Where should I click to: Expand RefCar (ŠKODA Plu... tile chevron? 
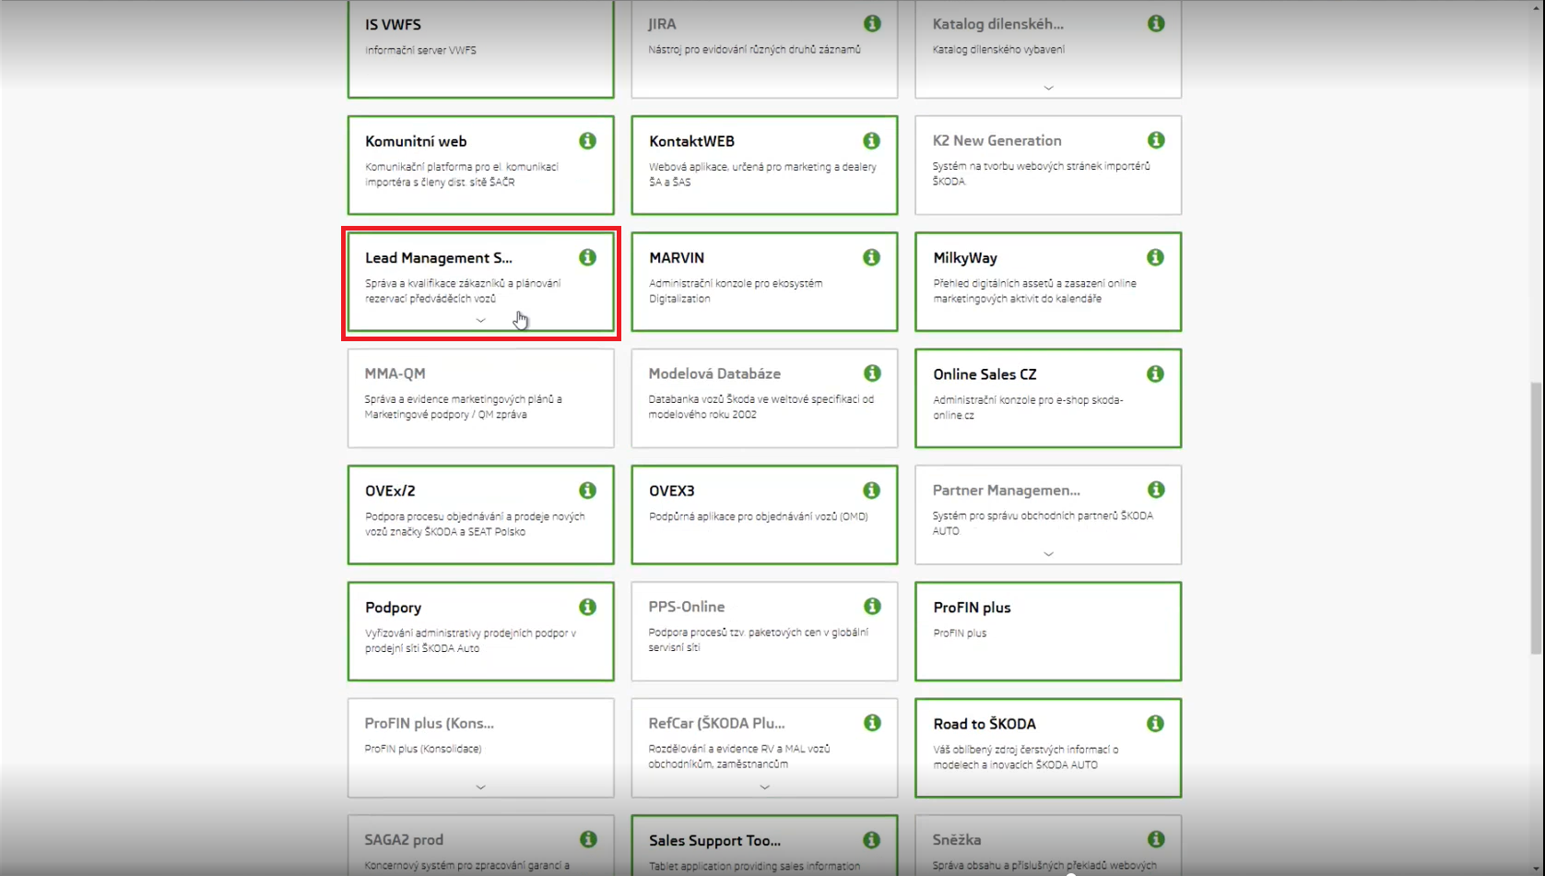[x=764, y=787]
